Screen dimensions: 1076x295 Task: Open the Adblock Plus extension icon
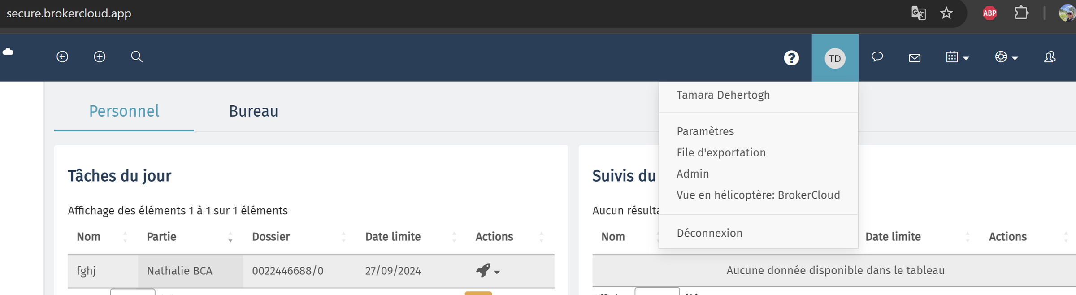click(989, 13)
